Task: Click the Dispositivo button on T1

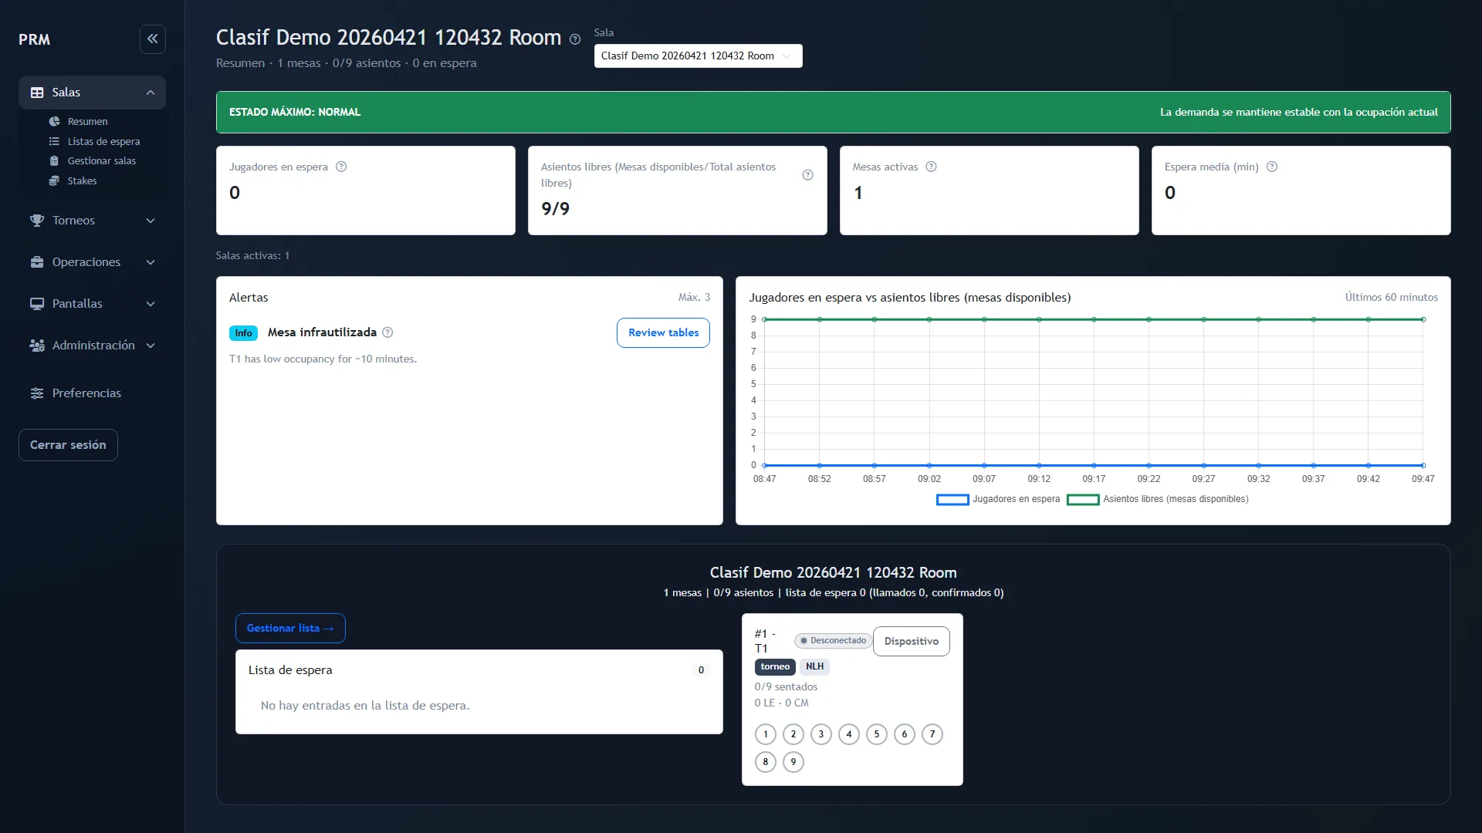Action: 912,641
